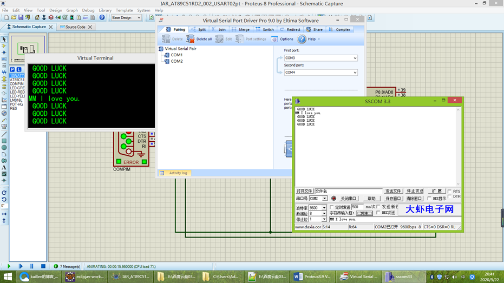Click the Windows Start button
Image resolution: width=504 pixels, height=283 pixels.
coord(8,277)
